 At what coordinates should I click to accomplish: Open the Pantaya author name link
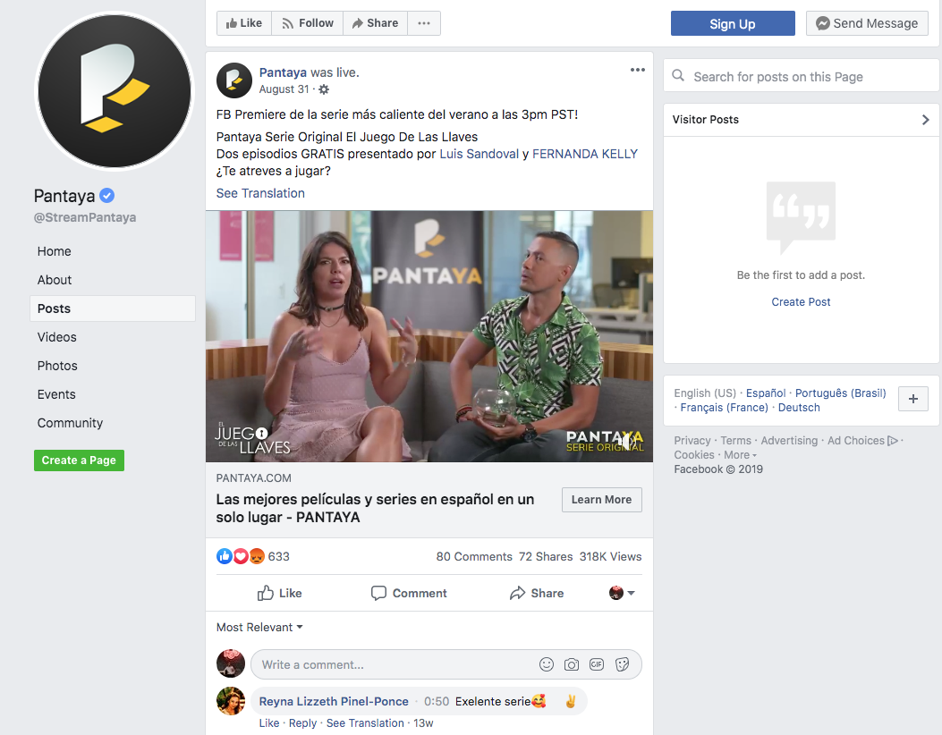point(283,72)
